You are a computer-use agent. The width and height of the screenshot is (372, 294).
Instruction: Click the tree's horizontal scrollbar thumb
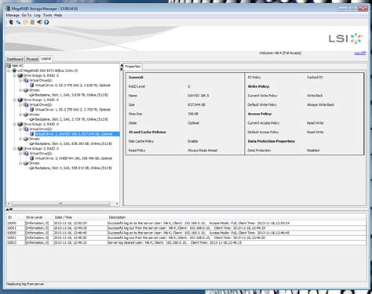pyautogui.click(x=60, y=203)
